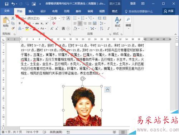The image size is (179, 135).
Task: Click the Copy icon below scissors
Action: [13, 23]
